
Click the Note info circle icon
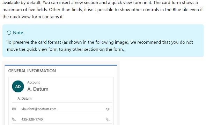(9, 33)
